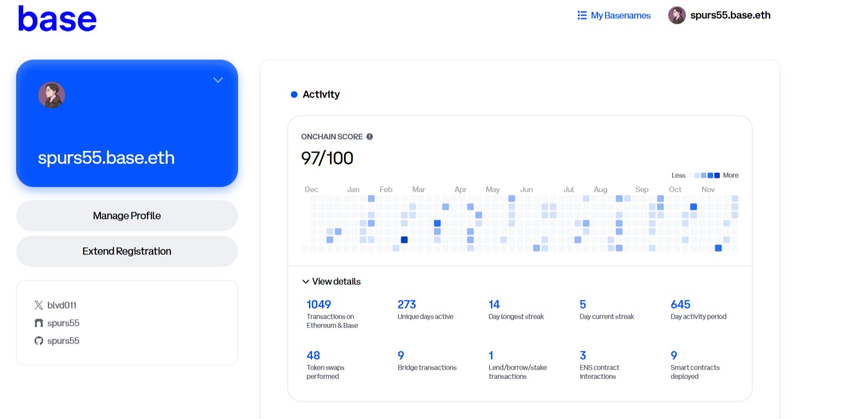Click the darkest swatch in the Less–More legend
The width and height of the screenshot is (848, 419).
point(716,176)
